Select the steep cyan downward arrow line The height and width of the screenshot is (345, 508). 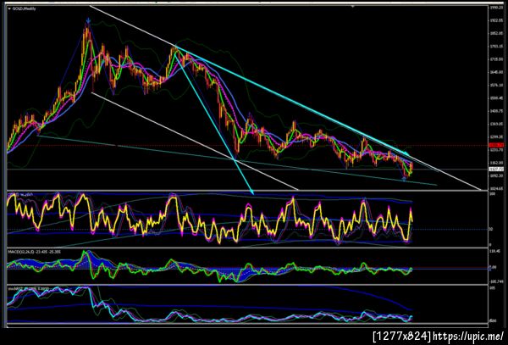(x=213, y=123)
